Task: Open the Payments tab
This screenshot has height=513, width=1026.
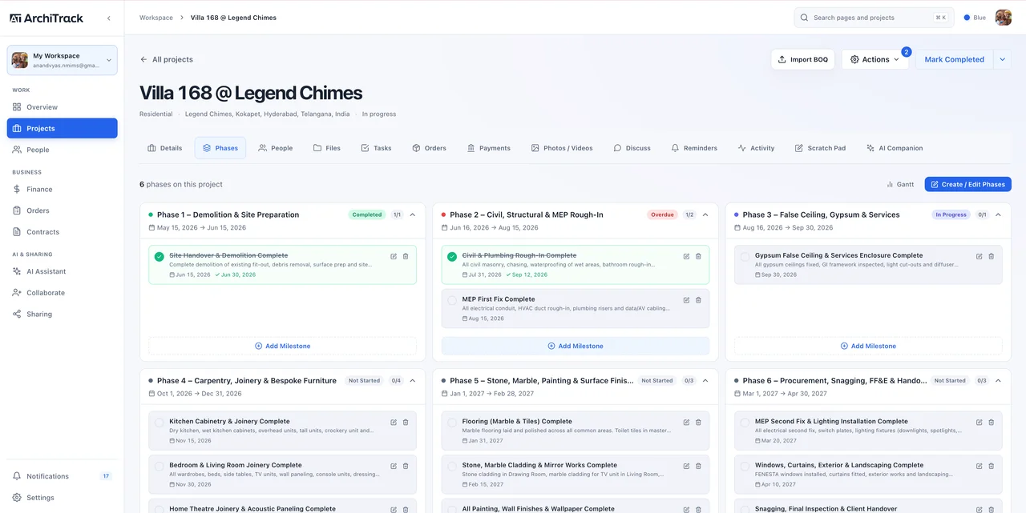Action: 489,148
